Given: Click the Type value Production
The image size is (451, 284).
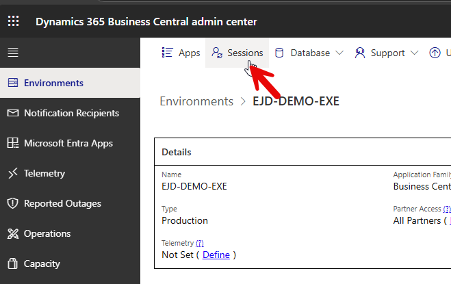Looking at the screenshot, I should (185, 220).
